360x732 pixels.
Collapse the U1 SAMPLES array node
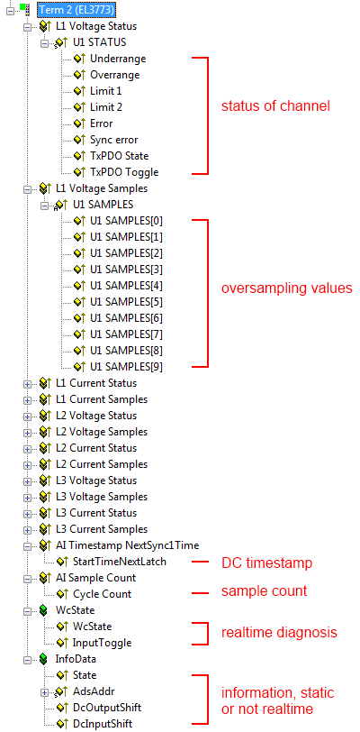[44, 205]
